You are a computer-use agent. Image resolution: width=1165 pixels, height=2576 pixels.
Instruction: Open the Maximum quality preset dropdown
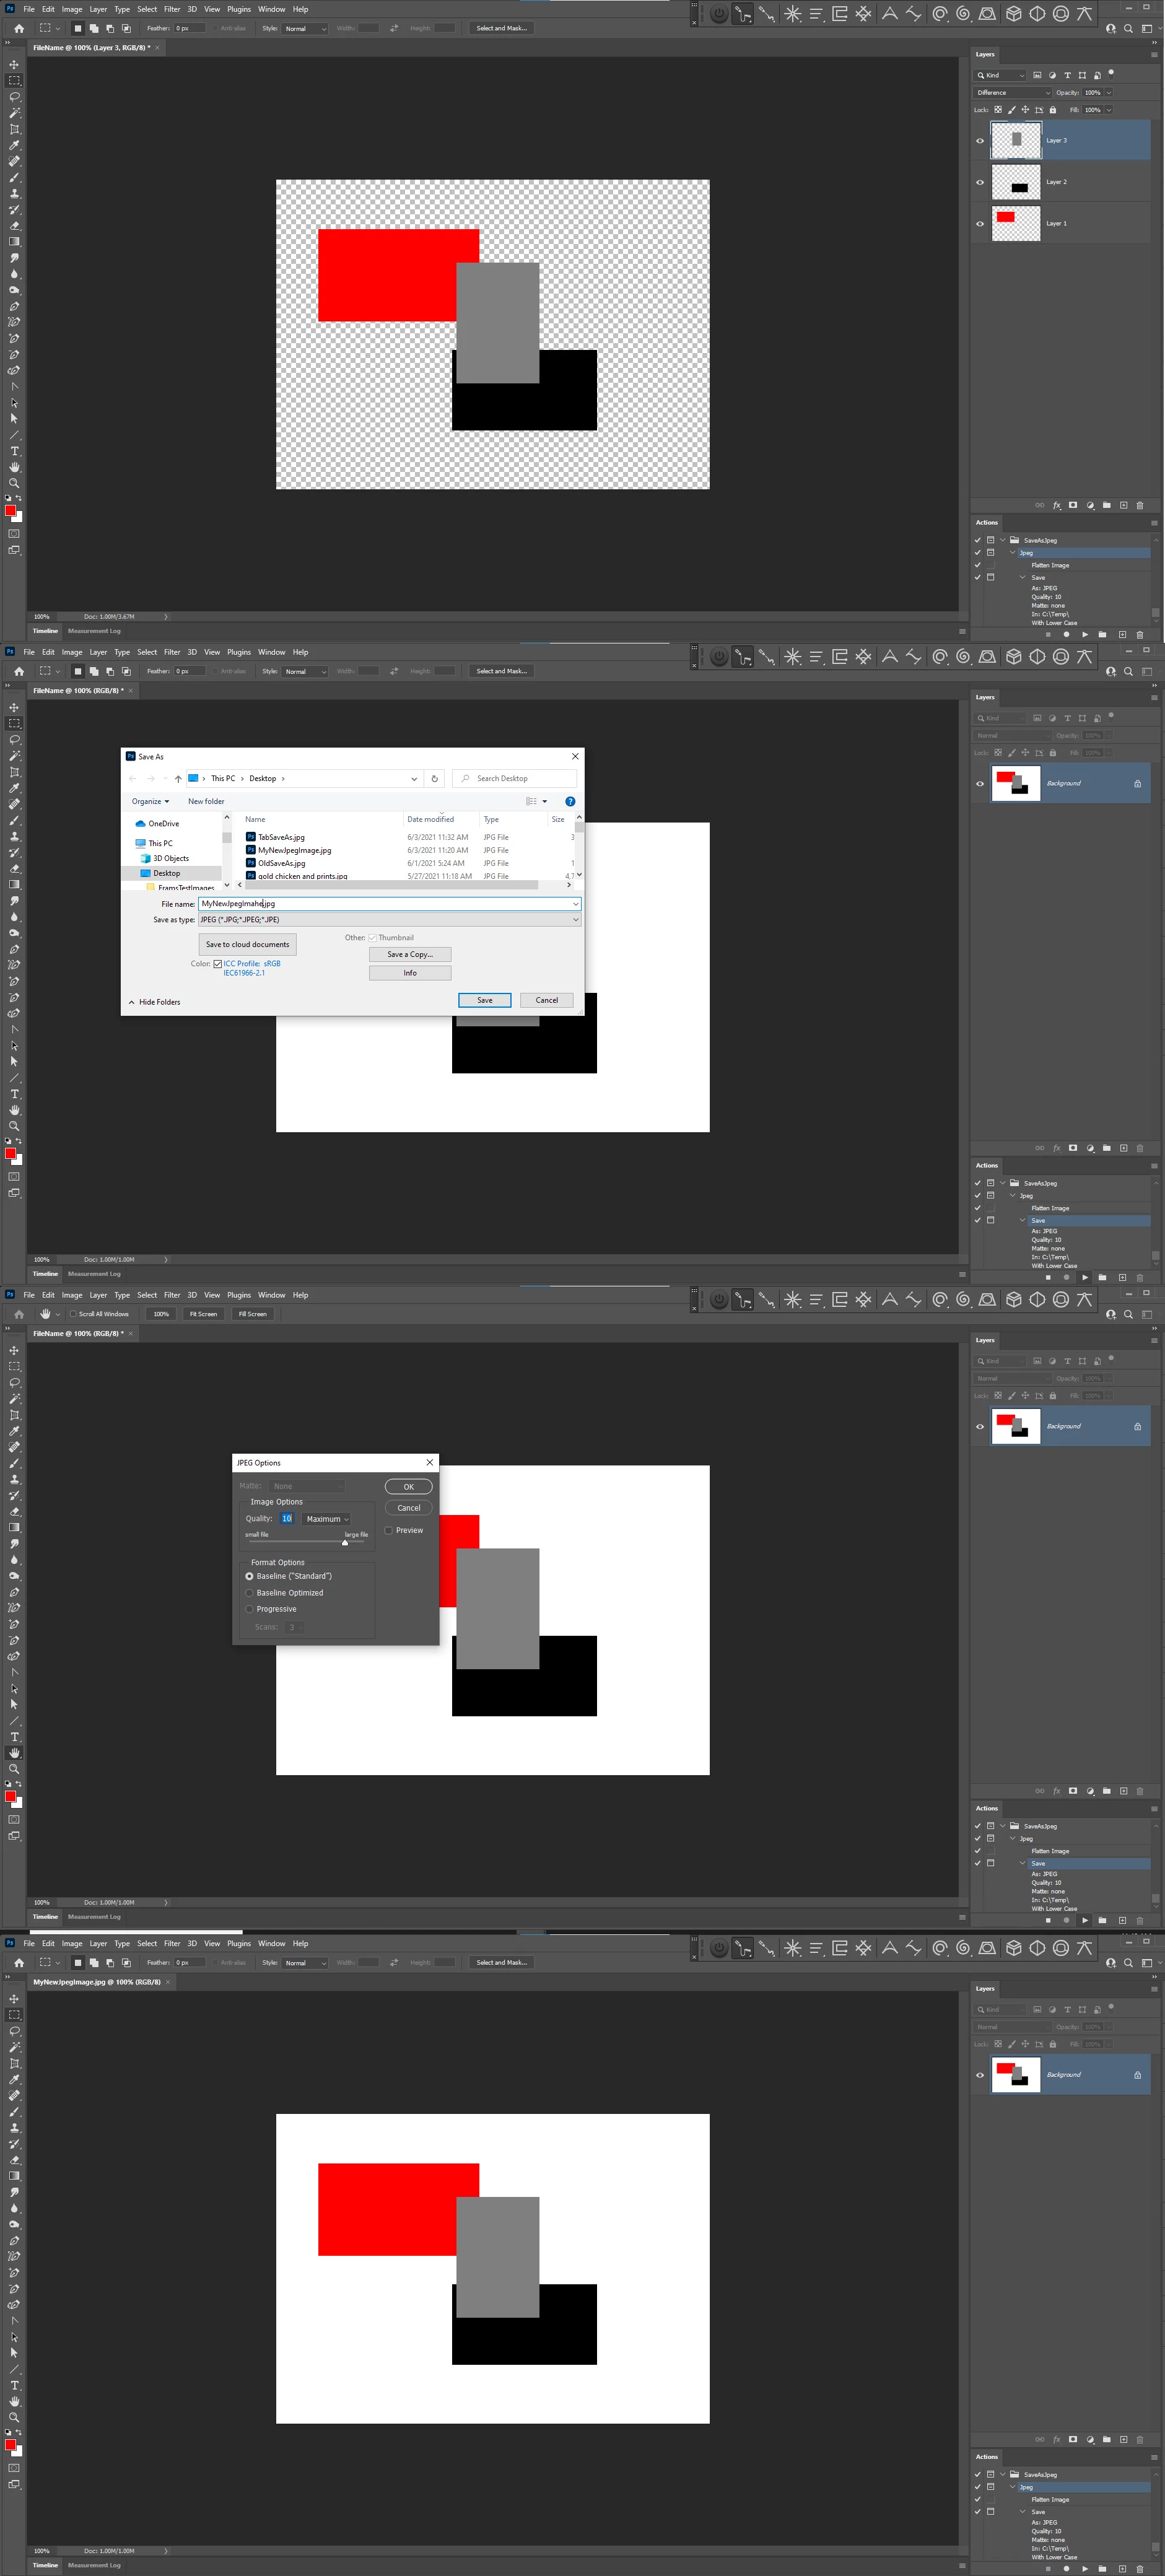(326, 1519)
